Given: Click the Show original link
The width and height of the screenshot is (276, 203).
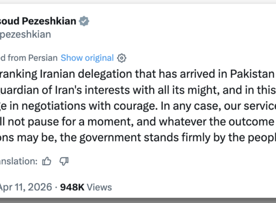Looking at the screenshot, I should pos(87,58).
